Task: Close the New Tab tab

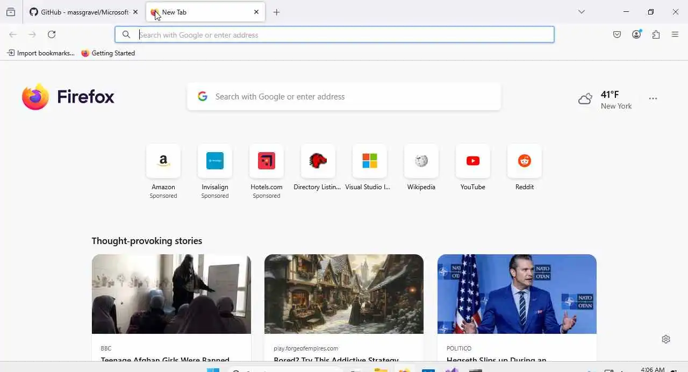Action: [256, 12]
